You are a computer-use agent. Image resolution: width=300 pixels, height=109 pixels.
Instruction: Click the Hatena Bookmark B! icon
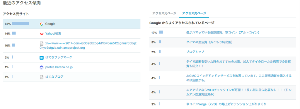41,57
